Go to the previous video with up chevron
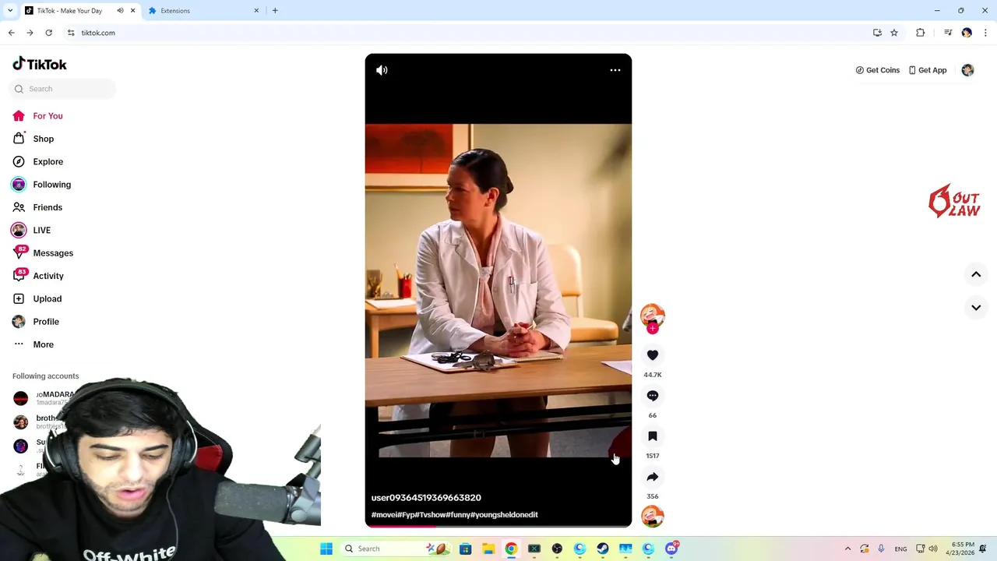 (976, 274)
